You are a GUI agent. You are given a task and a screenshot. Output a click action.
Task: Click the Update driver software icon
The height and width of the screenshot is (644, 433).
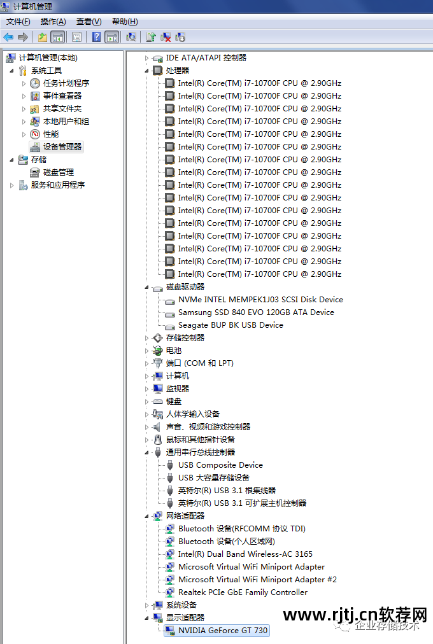151,38
